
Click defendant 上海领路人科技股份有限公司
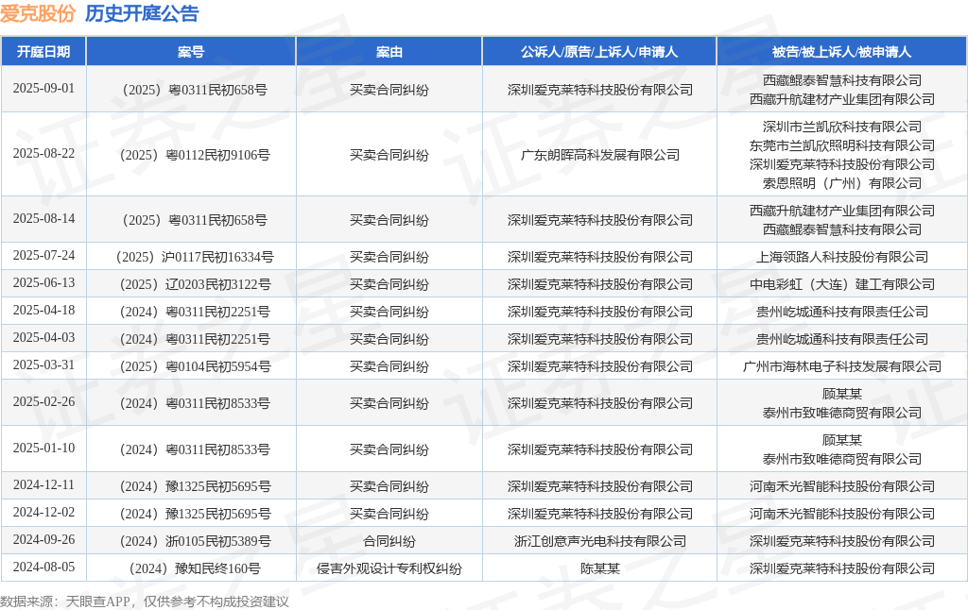(842, 257)
